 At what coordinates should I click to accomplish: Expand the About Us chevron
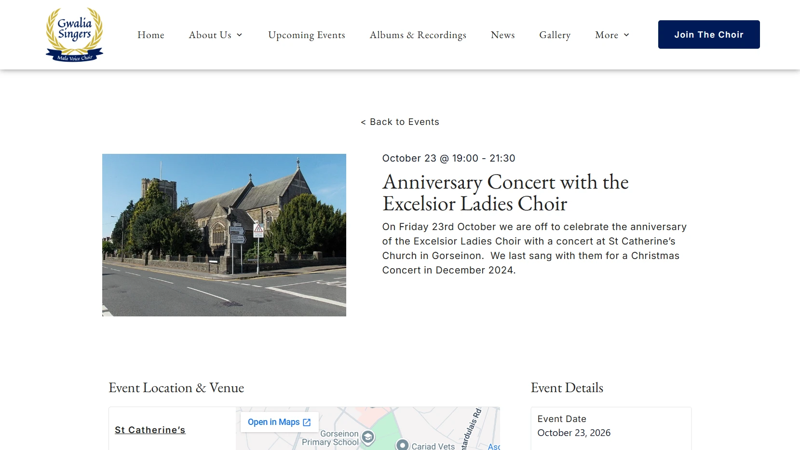point(239,35)
